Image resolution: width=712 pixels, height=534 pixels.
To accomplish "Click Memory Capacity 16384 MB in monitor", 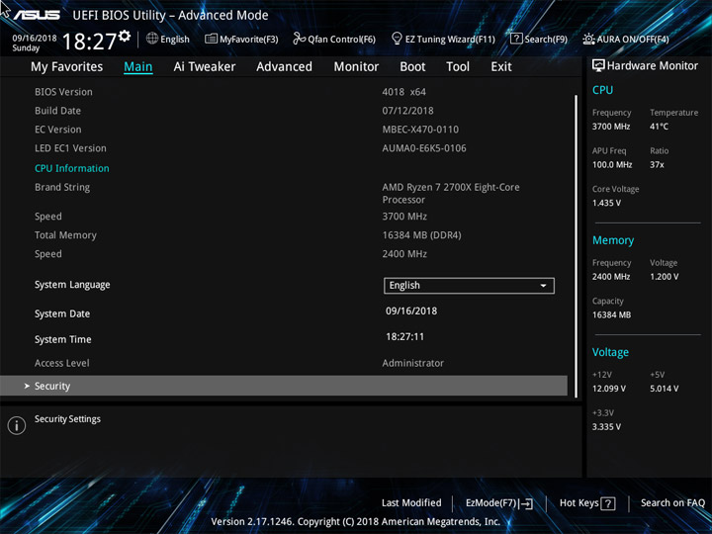I will tap(611, 314).
